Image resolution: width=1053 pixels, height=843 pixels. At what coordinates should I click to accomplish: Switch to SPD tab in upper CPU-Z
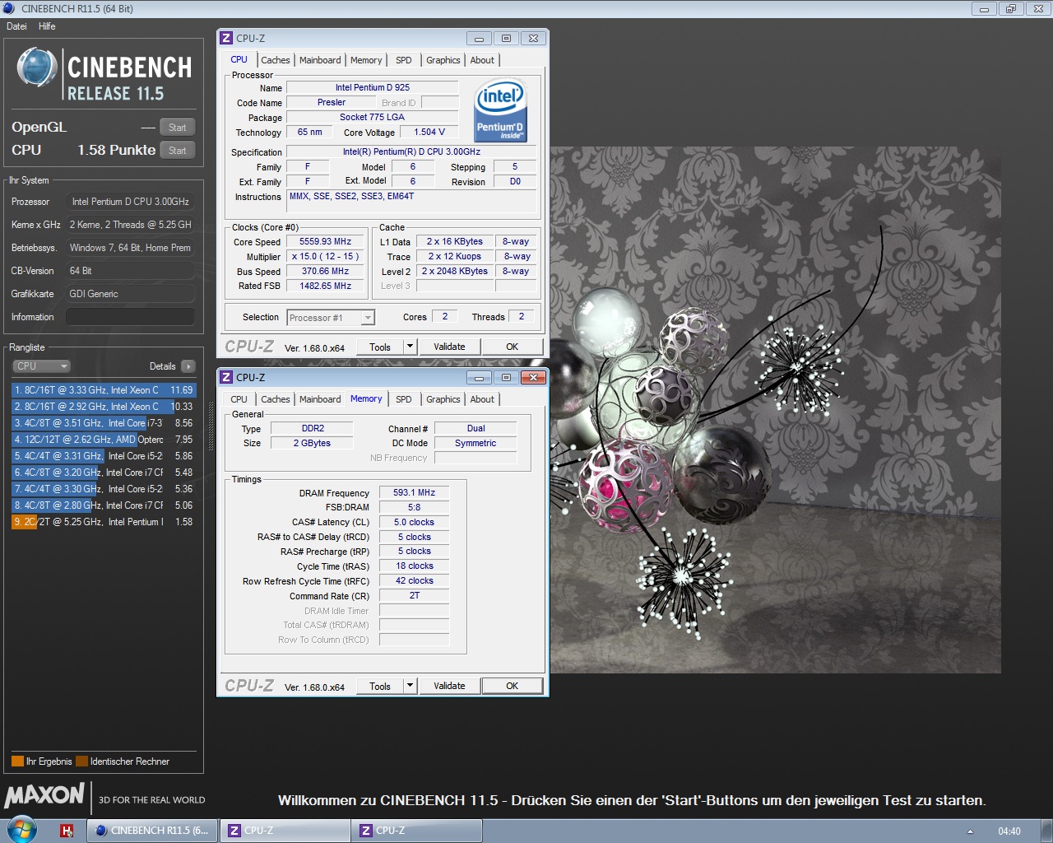403,60
